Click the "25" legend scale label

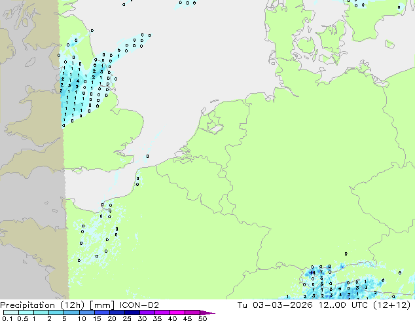[x=127, y=318]
